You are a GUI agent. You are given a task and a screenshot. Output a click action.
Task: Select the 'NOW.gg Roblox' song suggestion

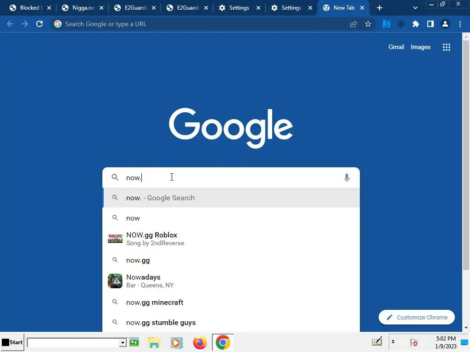231,239
